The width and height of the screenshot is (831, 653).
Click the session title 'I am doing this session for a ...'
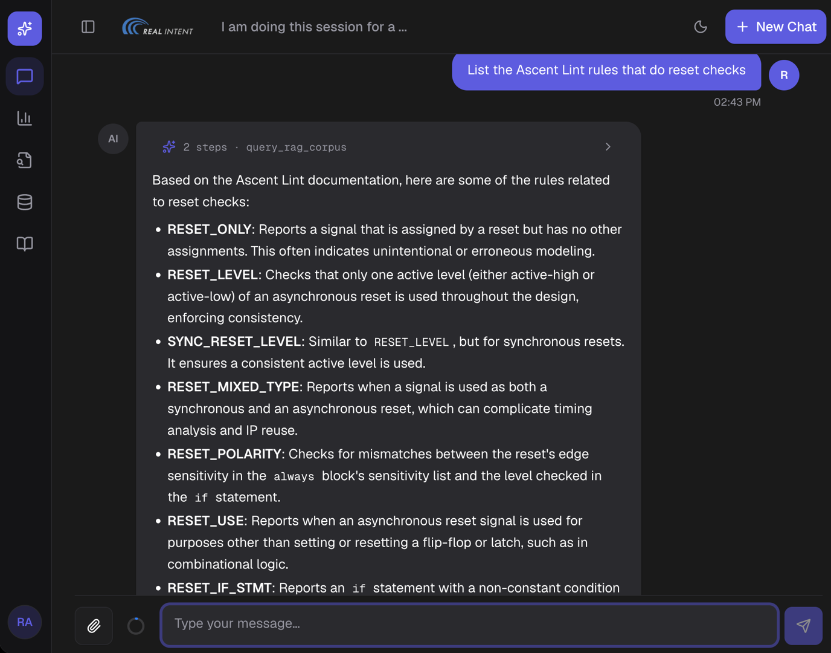pos(314,27)
